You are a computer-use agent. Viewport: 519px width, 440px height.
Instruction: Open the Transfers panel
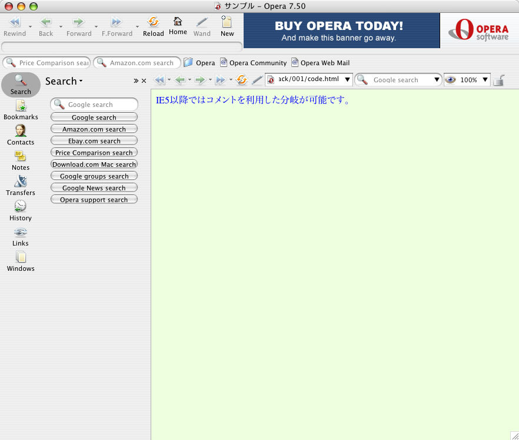click(21, 185)
